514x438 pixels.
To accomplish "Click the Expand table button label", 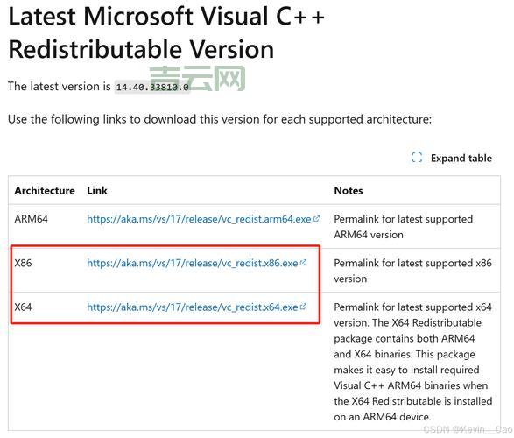I will 461,158.
